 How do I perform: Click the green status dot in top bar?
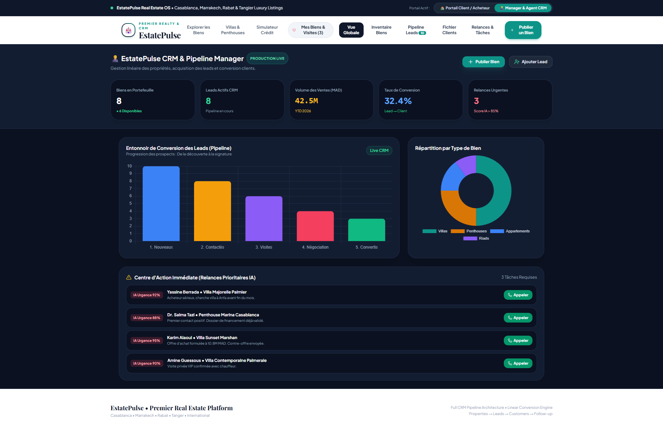tap(112, 8)
